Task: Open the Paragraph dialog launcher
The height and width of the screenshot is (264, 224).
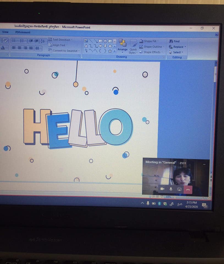Action: click(79, 56)
